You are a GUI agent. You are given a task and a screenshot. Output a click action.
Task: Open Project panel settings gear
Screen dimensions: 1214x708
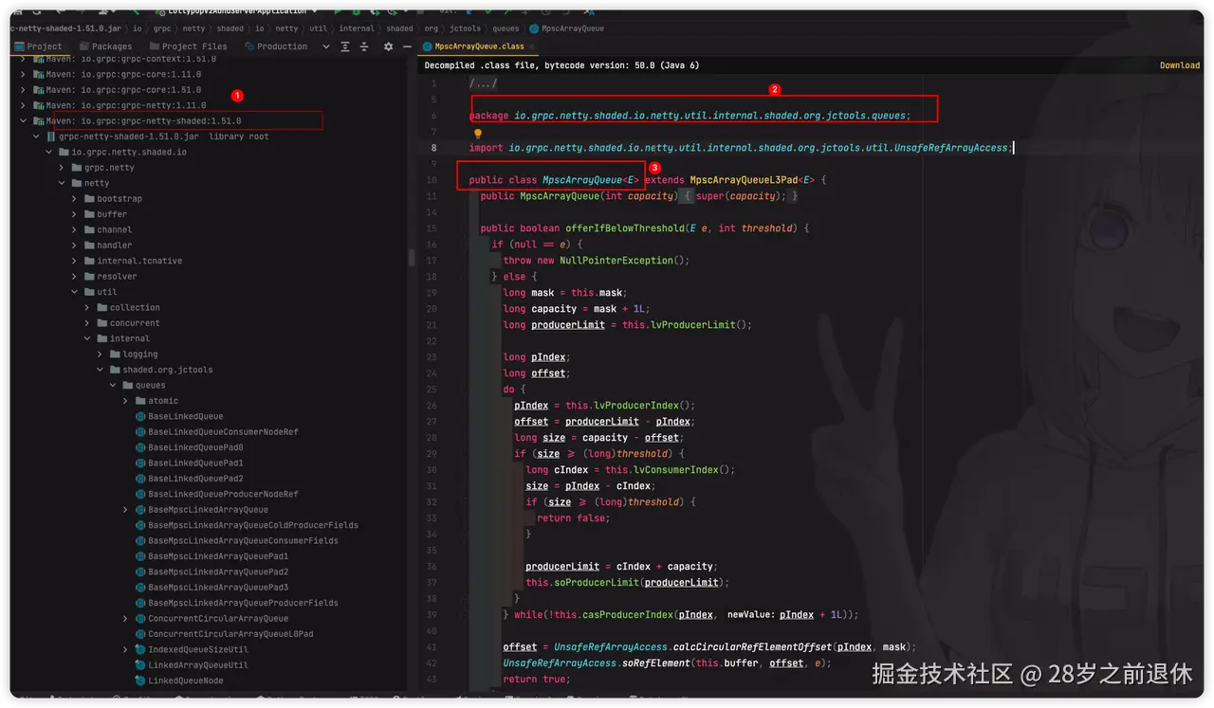(388, 46)
